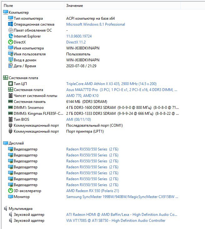Click the Имя компьютера icon
Image resolution: width=205 pixels, height=229 pixels.
click(x=11, y=48)
